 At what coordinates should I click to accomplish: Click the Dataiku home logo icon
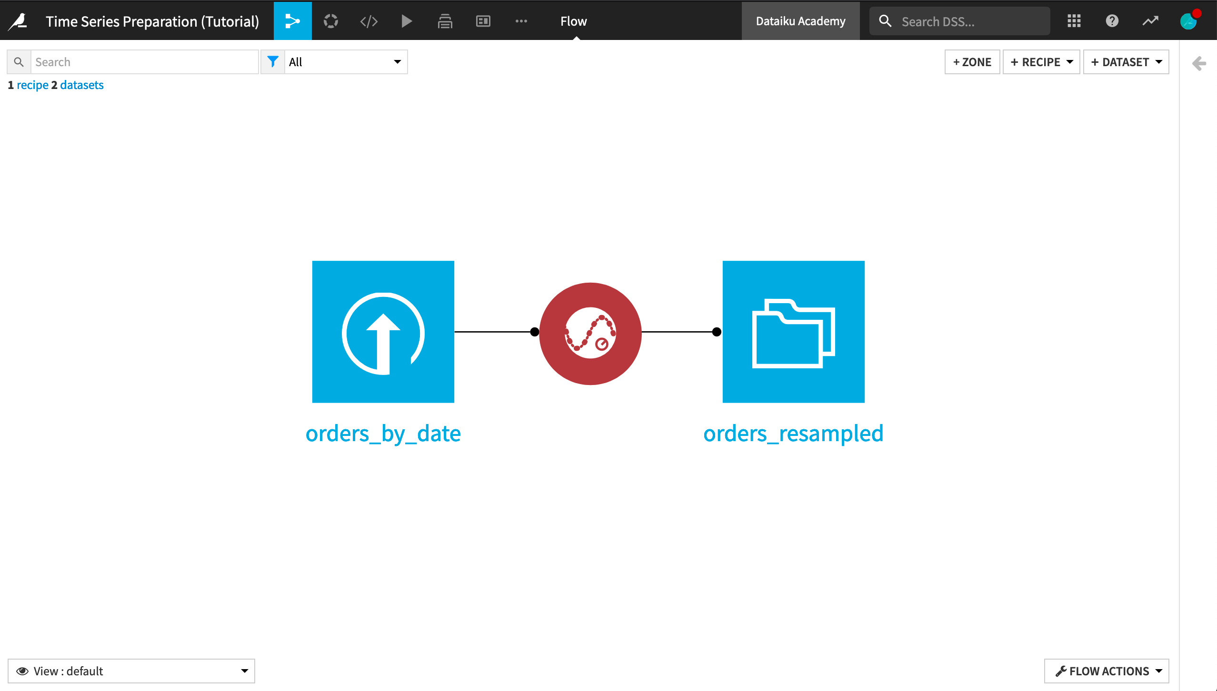19,21
